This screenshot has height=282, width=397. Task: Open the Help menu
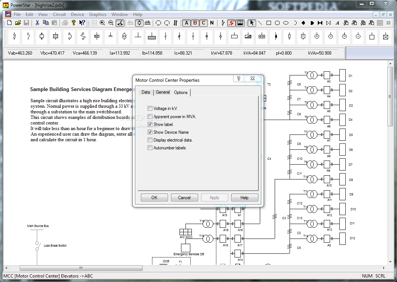(x=138, y=14)
